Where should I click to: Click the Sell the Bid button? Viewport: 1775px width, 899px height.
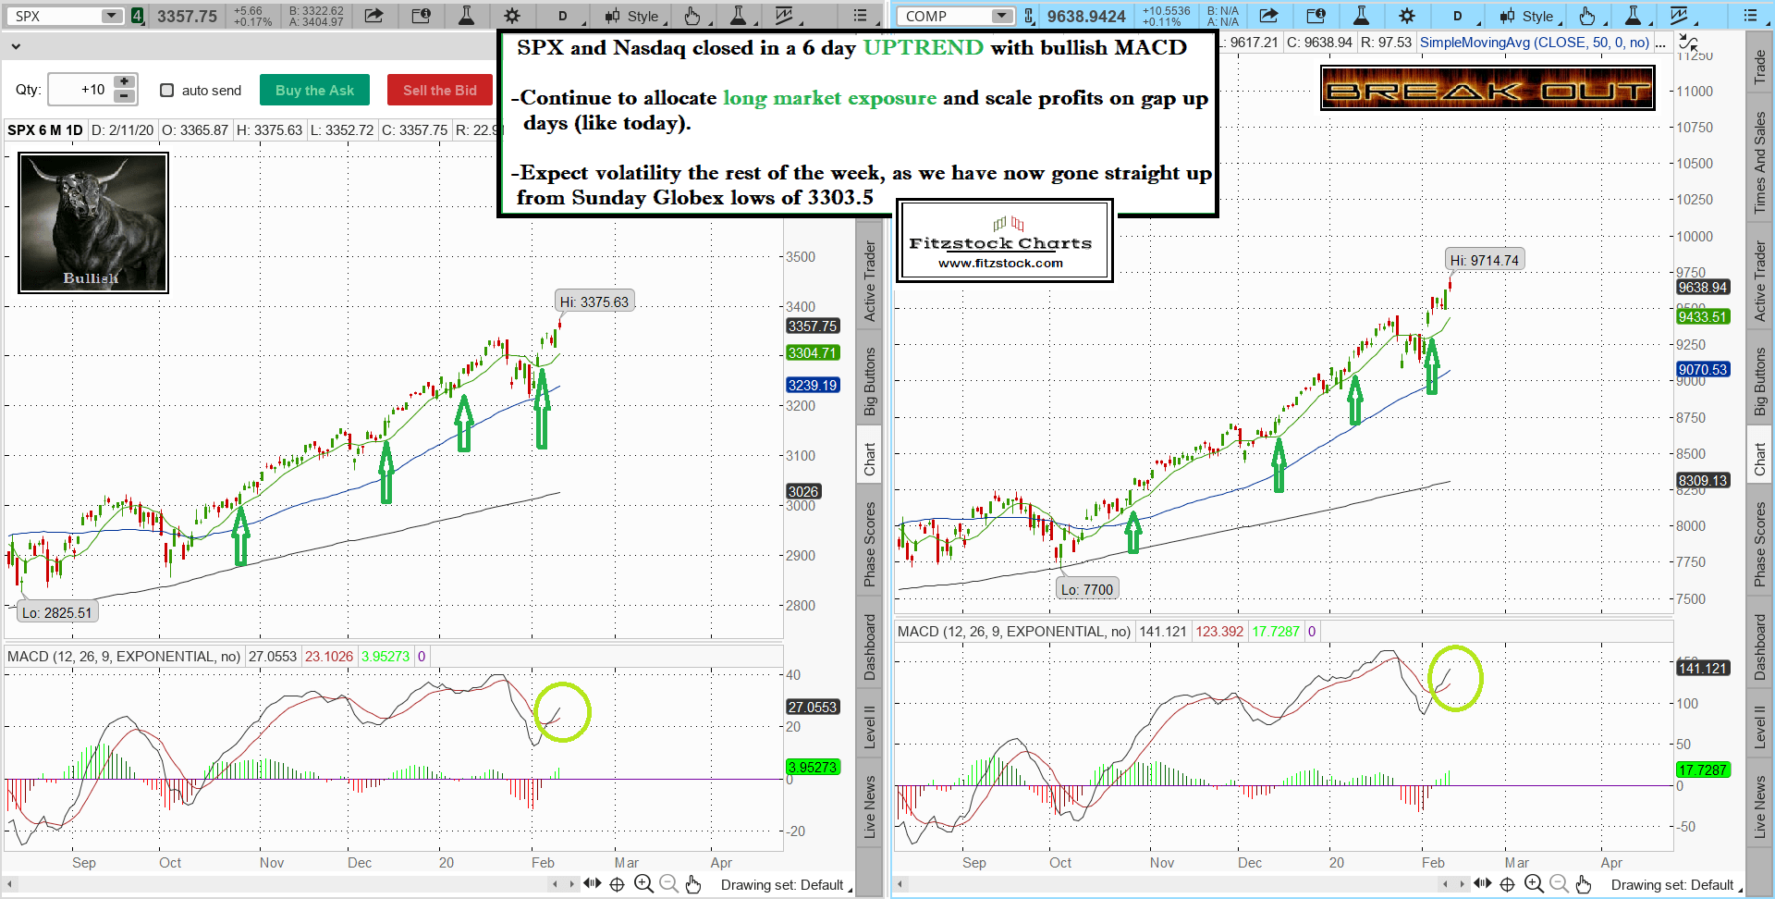(440, 90)
